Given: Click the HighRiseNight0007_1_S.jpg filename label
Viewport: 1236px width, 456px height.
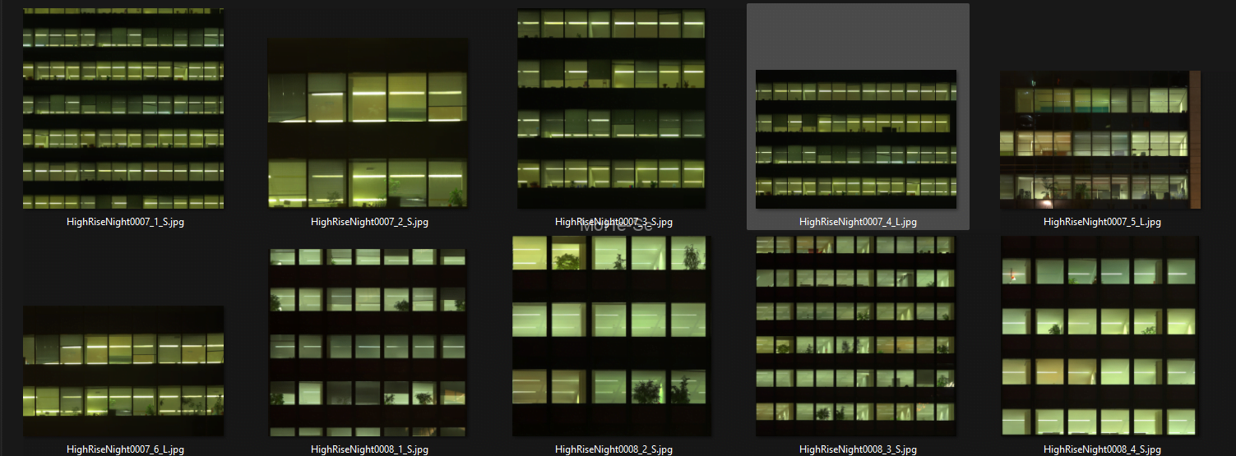Looking at the screenshot, I should [125, 222].
